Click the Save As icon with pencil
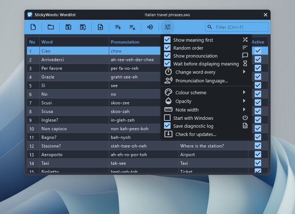295x214 pixels. tap(83, 27)
